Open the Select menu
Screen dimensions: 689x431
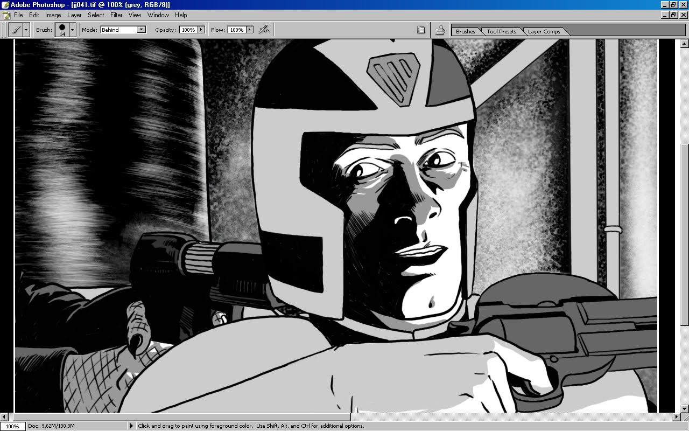[96, 15]
